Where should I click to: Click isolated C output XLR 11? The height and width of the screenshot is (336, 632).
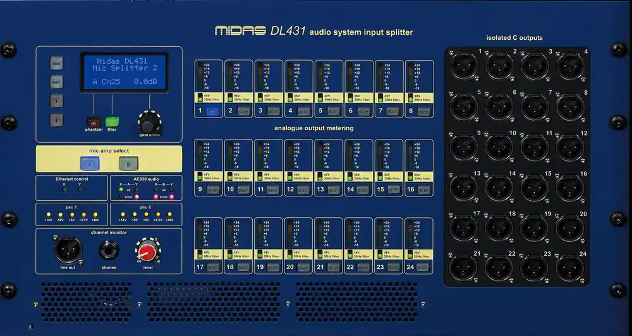pyautogui.click(x=535, y=147)
